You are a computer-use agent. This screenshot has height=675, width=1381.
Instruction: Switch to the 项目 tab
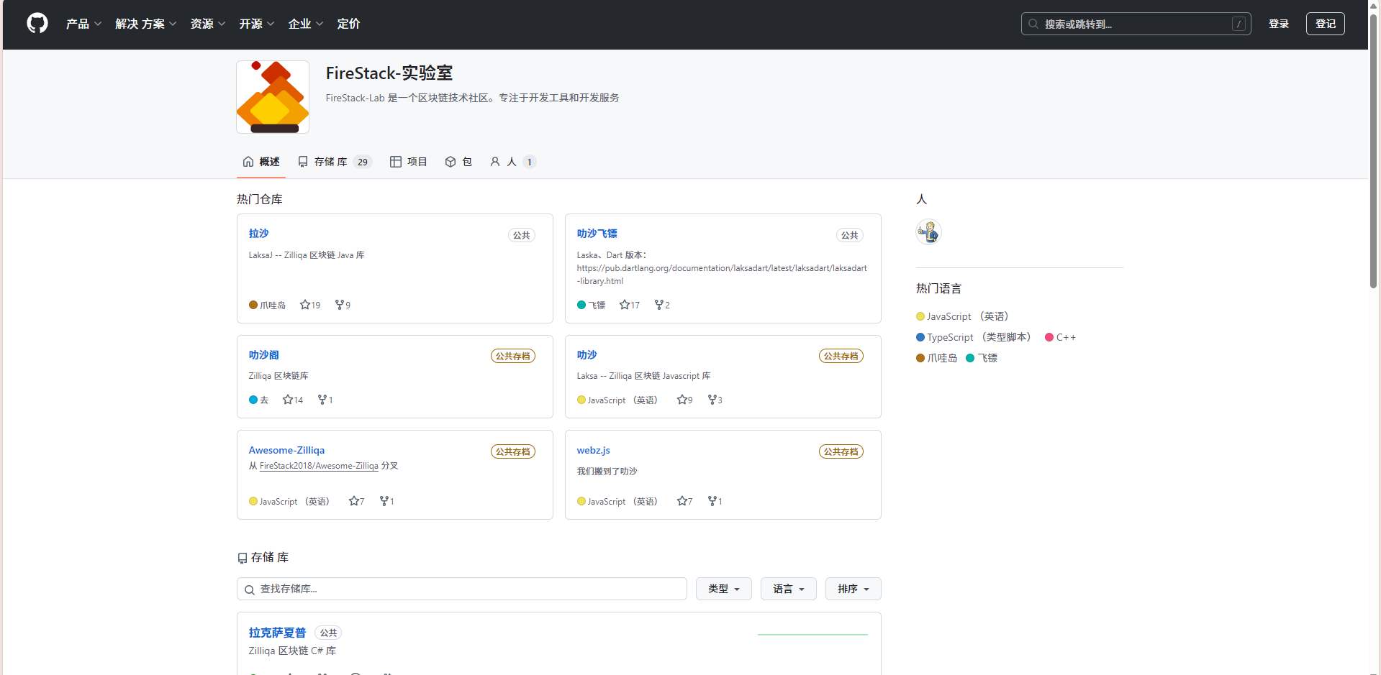click(x=408, y=162)
